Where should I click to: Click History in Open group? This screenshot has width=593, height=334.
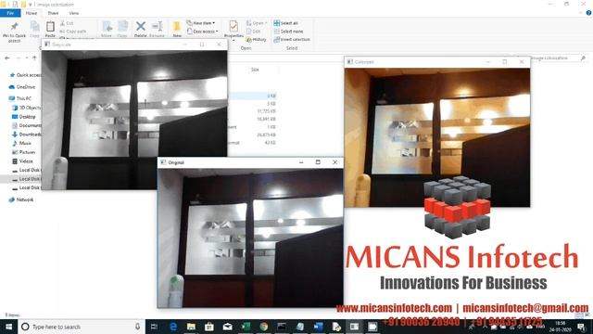click(x=256, y=39)
